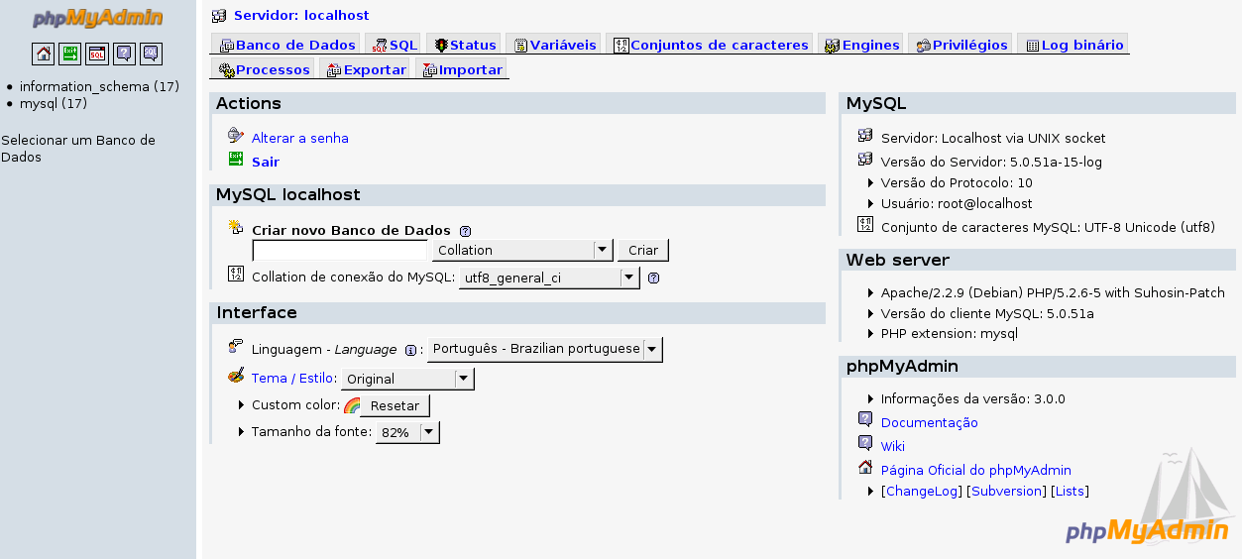Click the green exit icon next to Sair

point(236,160)
